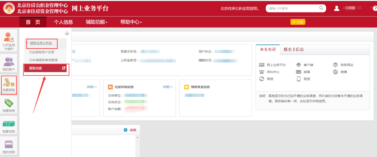The width and height of the screenshot is (377, 157).
Task: Click the anchor pin icon in flyout
Action: pyautogui.click(x=67, y=33)
